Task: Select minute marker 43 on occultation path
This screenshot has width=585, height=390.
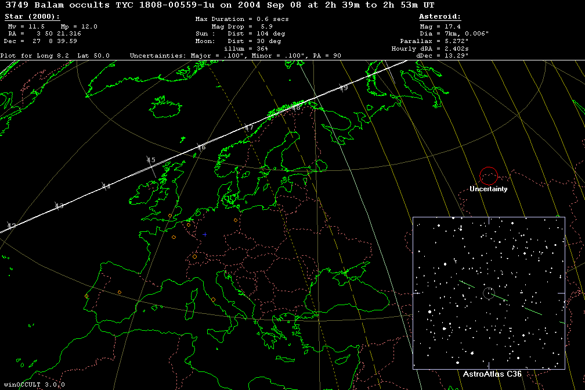Action: [59, 206]
